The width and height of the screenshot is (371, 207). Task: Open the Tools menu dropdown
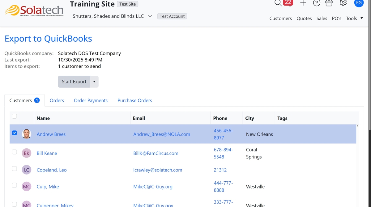pos(354,18)
